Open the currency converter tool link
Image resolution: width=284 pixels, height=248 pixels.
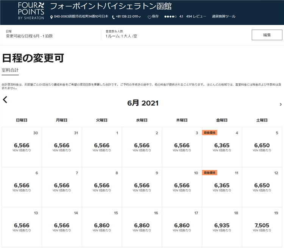click(x=223, y=17)
